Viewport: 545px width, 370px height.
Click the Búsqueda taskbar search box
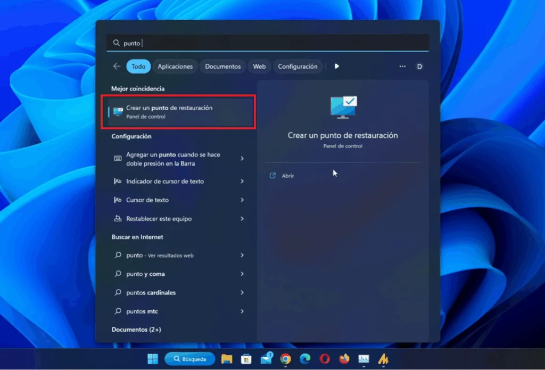pos(190,359)
